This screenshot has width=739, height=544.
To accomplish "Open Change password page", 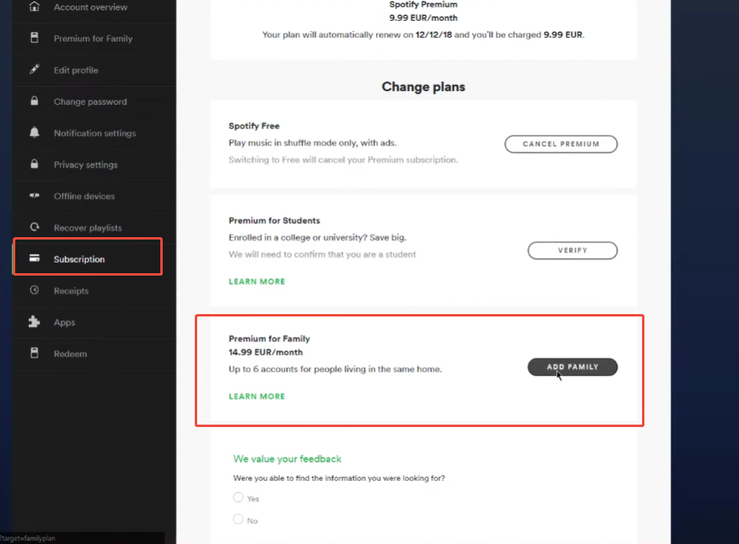I will pyautogui.click(x=90, y=102).
